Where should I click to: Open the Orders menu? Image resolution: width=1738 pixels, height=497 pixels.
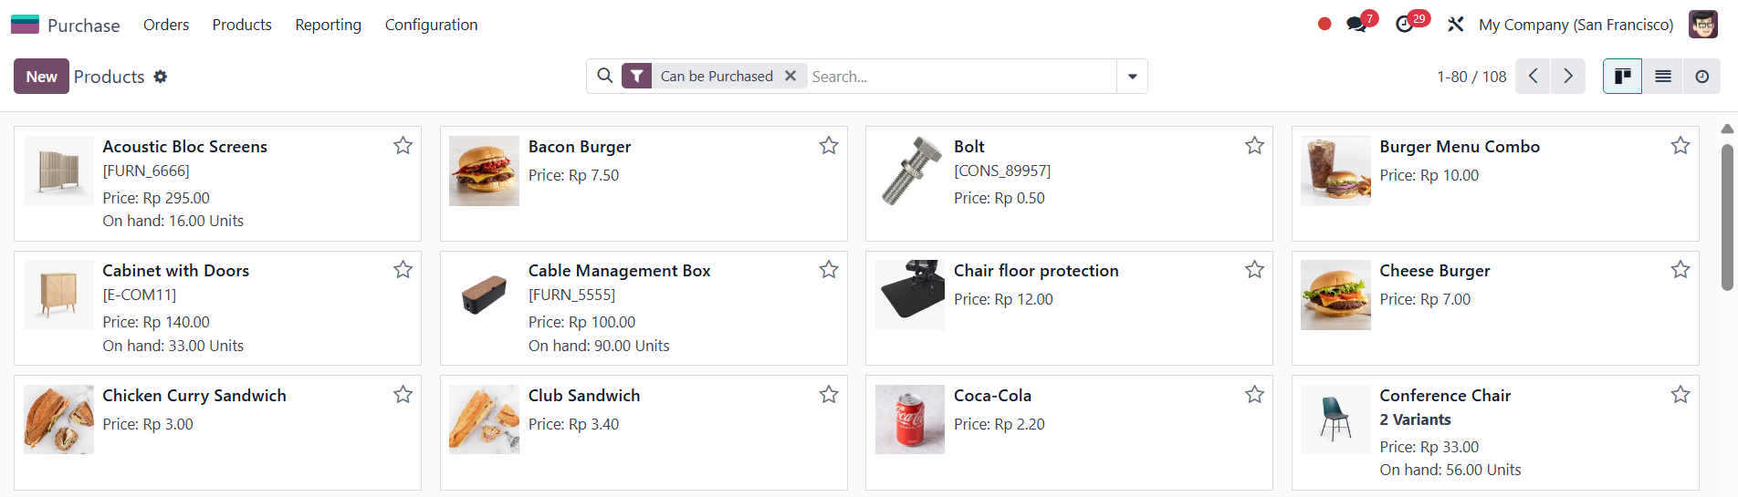click(x=166, y=25)
